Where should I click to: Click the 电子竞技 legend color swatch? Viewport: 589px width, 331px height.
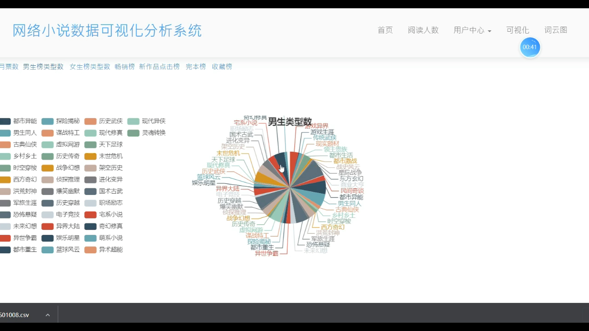pyautogui.click(x=47, y=215)
